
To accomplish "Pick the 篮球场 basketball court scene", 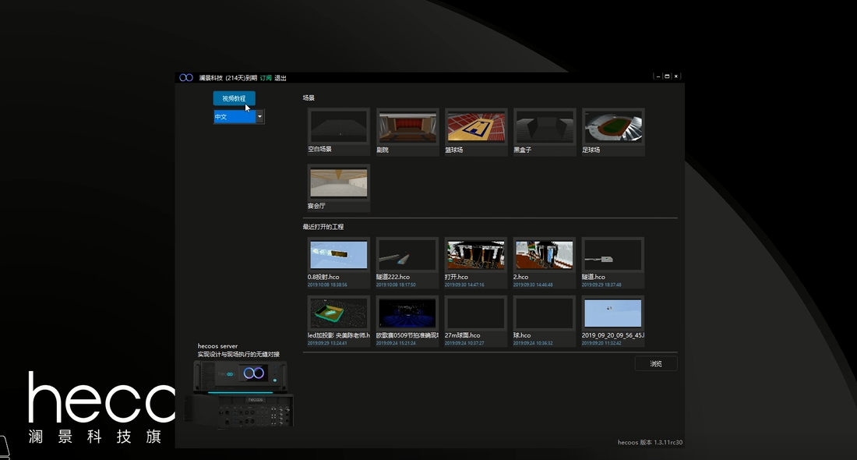I will click(476, 132).
